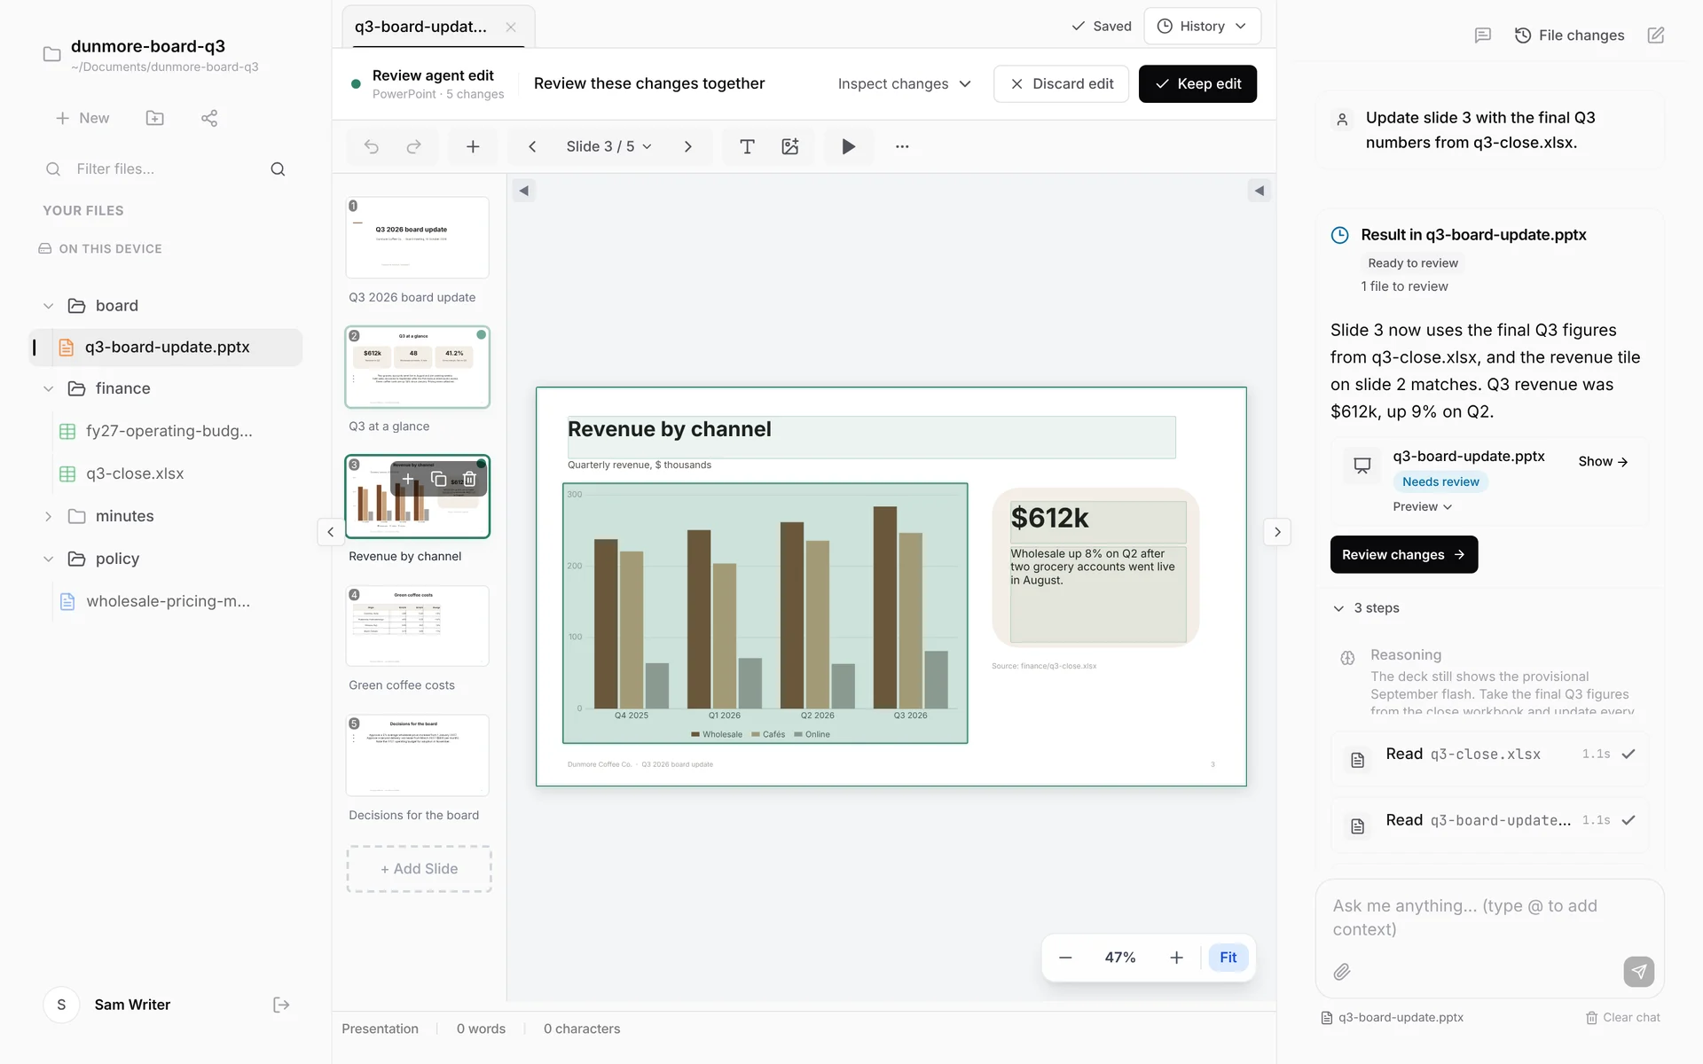
Task: Collapse the slide thumbnails panel triangle
Action: click(x=524, y=191)
